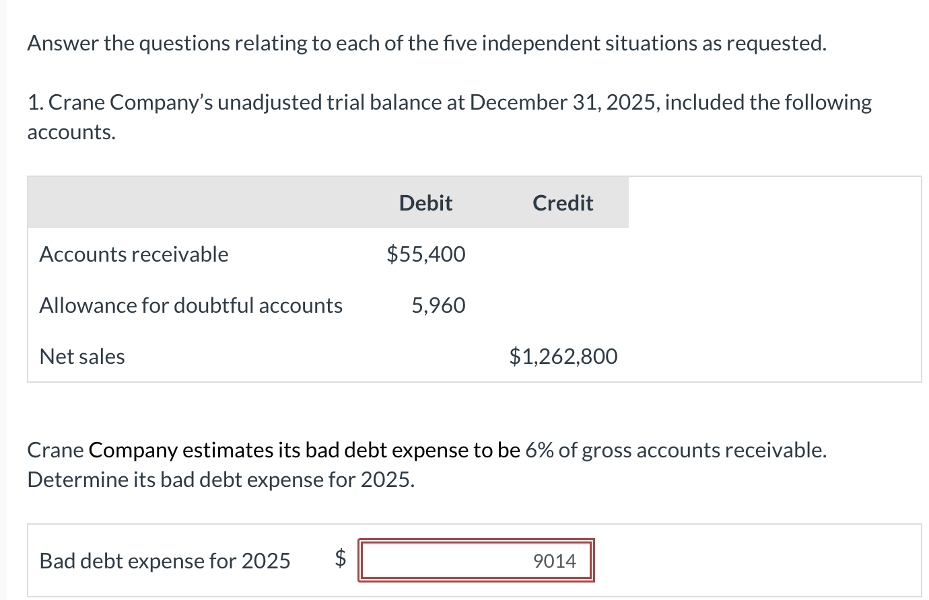
Task: Click 'gross accounts receivable' phrase
Action: click(703, 450)
